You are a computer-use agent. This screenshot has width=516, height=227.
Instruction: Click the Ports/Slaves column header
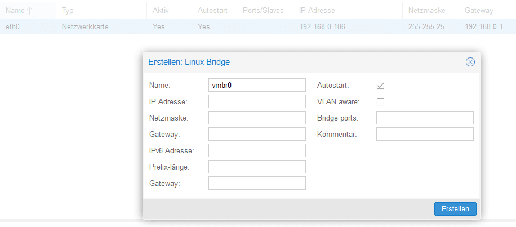tap(263, 11)
